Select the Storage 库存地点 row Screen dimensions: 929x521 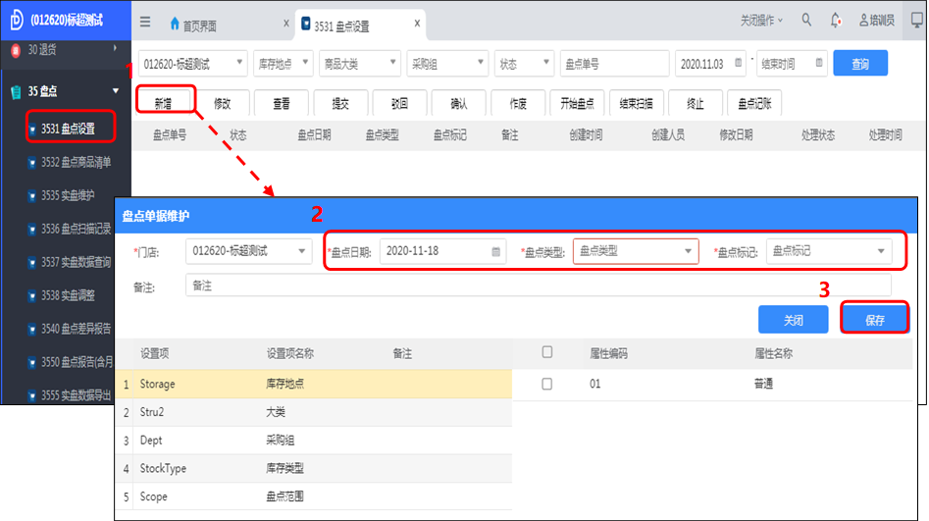(314, 384)
